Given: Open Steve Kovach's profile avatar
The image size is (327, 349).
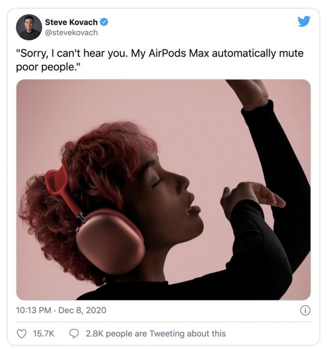Looking at the screenshot, I should [x=29, y=27].
